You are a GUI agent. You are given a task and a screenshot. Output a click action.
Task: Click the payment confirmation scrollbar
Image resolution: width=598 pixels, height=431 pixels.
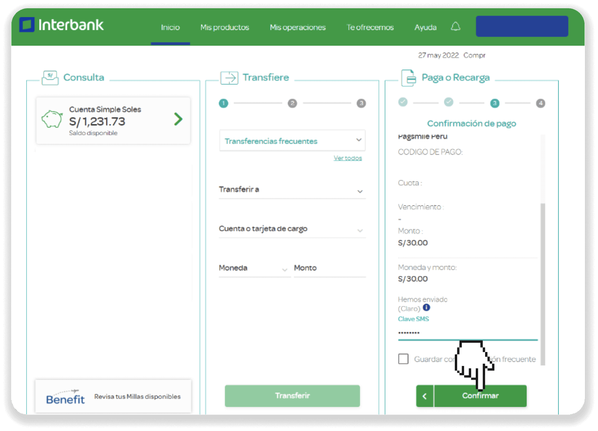tap(543, 284)
